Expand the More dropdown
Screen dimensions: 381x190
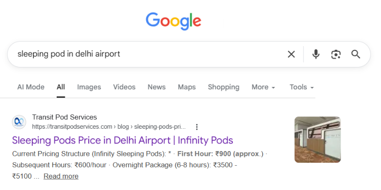click(263, 87)
